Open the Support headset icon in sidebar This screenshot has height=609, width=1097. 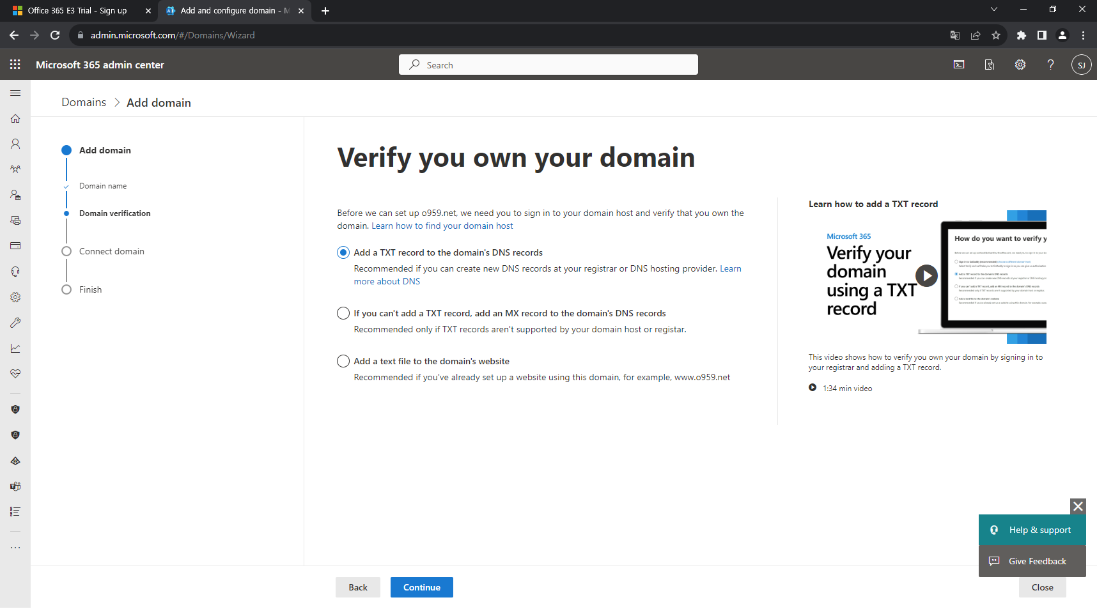coord(15,272)
